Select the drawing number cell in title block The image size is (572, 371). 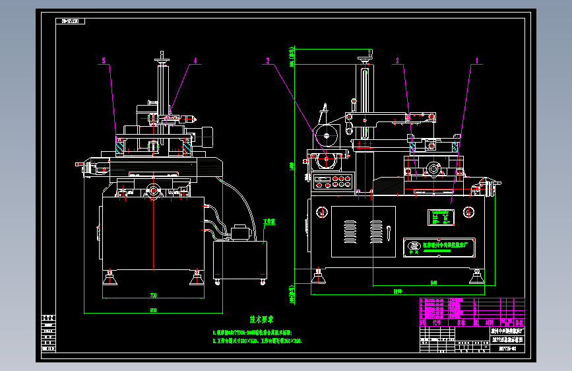tap(507, 349)
